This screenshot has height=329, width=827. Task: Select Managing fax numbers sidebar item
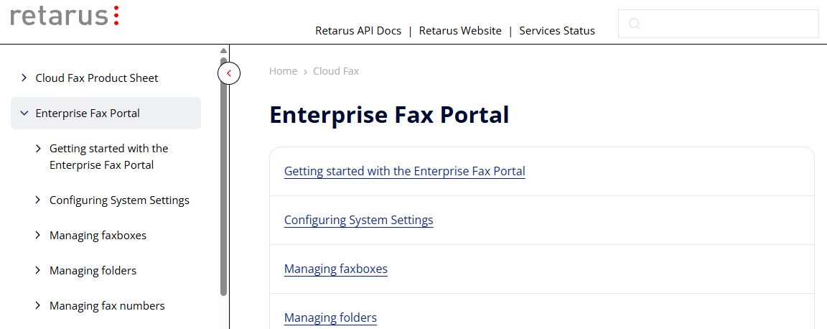(107, 305)
